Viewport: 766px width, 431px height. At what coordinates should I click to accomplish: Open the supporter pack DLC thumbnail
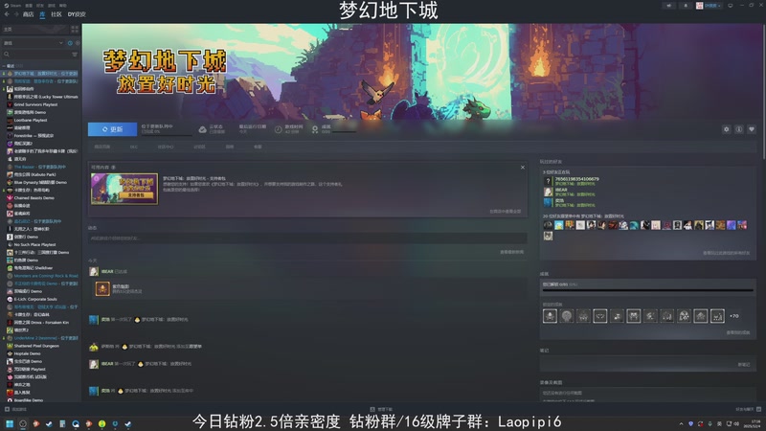point(124,189)
